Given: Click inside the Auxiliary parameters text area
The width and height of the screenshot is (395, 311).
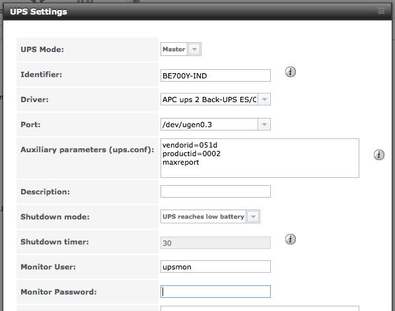Looking at the screenshot, I should coord(260,158).
